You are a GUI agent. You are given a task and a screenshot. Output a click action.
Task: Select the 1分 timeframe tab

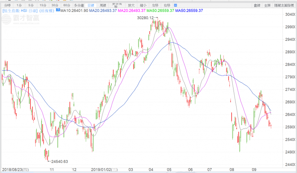[19, 6]
